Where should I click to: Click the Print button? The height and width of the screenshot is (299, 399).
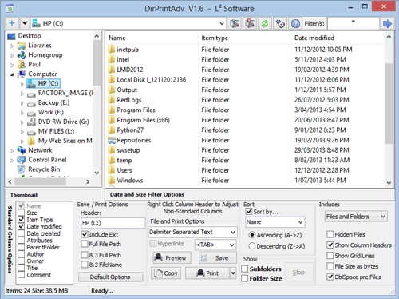tap(207, 273)
